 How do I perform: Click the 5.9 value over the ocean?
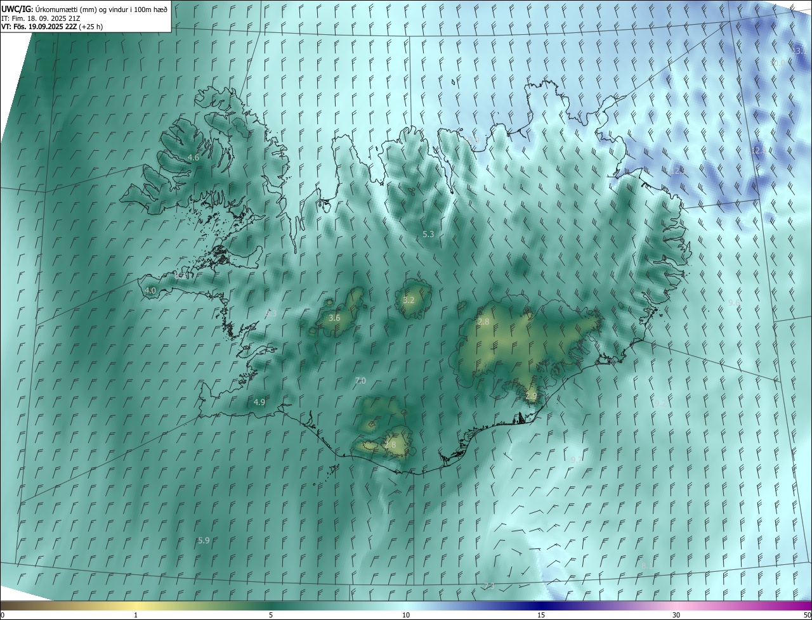pos(204,540)
